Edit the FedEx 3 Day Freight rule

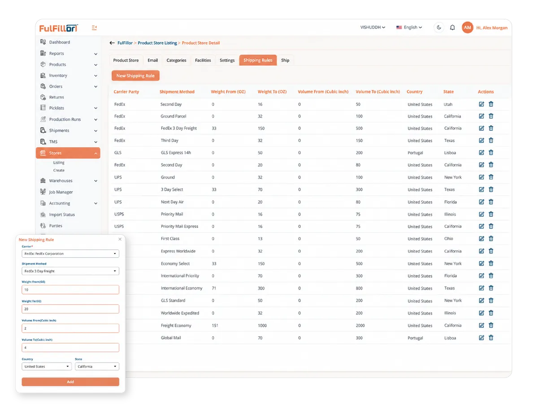click(x=482, y=128)
